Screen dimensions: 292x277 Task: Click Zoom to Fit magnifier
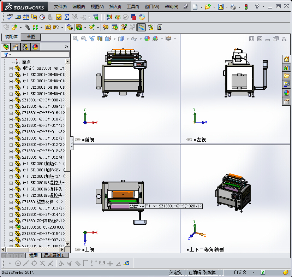pyautogui.click(x=76, y=39)
